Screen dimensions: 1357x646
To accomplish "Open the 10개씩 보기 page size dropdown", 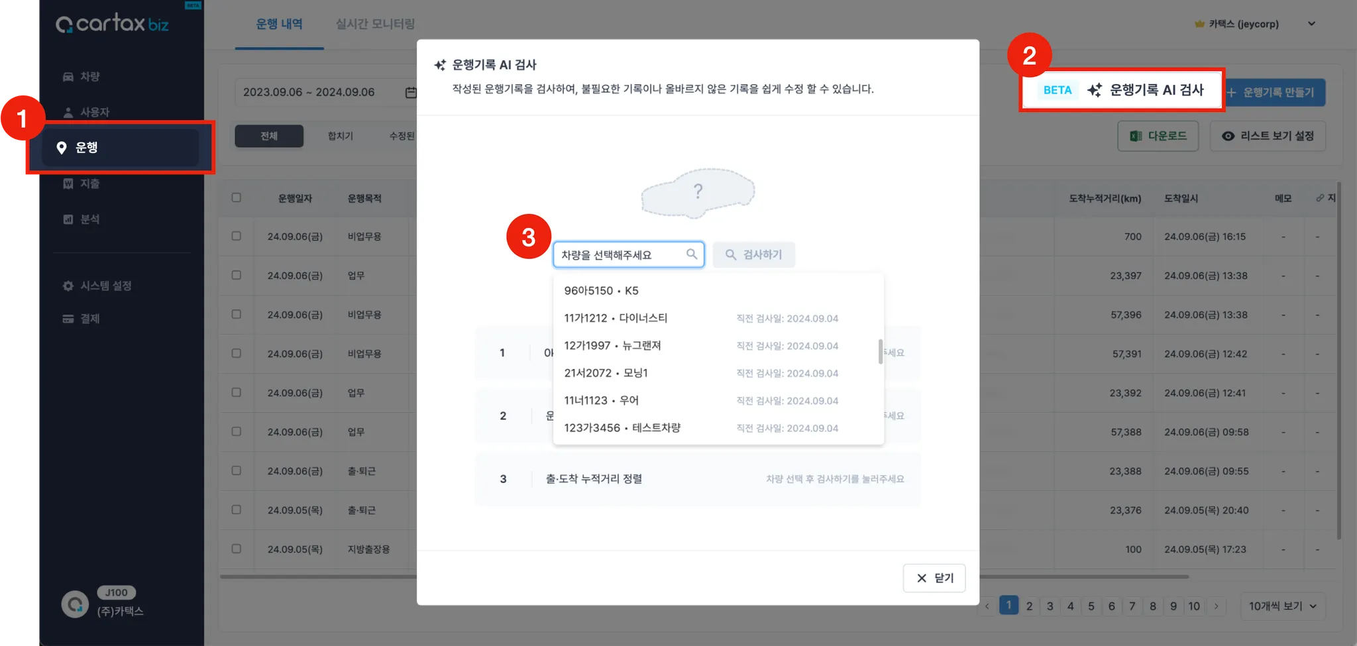I will coord(1282,606).
